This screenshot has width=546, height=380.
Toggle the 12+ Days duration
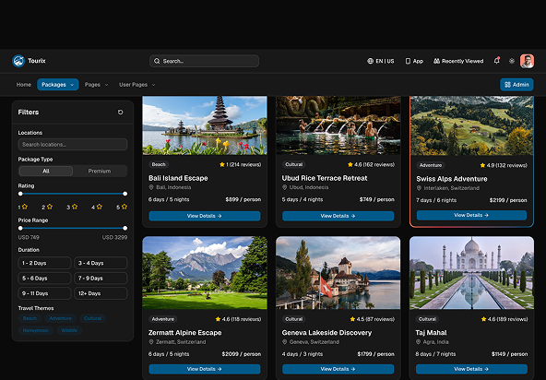pyautogui.click(x=101, y=293)
